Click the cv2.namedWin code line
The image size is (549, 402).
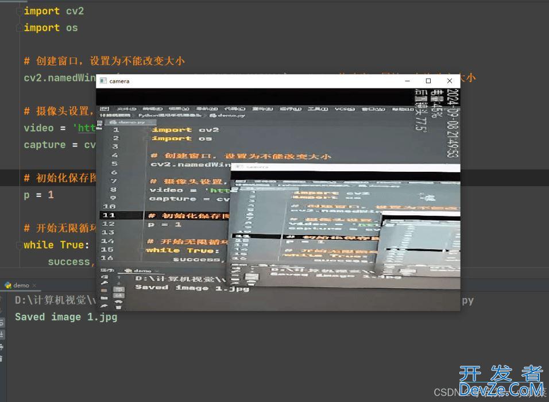60,78
